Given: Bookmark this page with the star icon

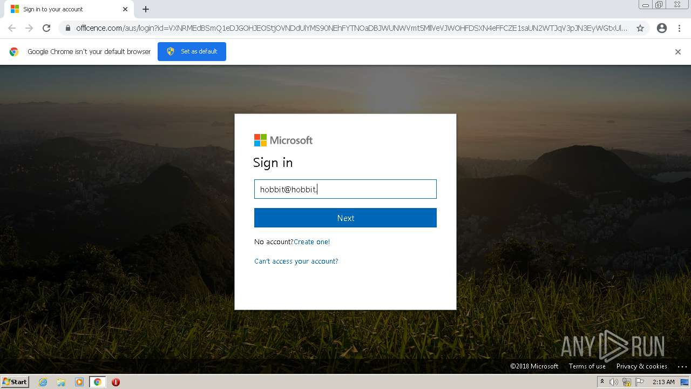Looking at the screenshot, I should tap(640, 28).
